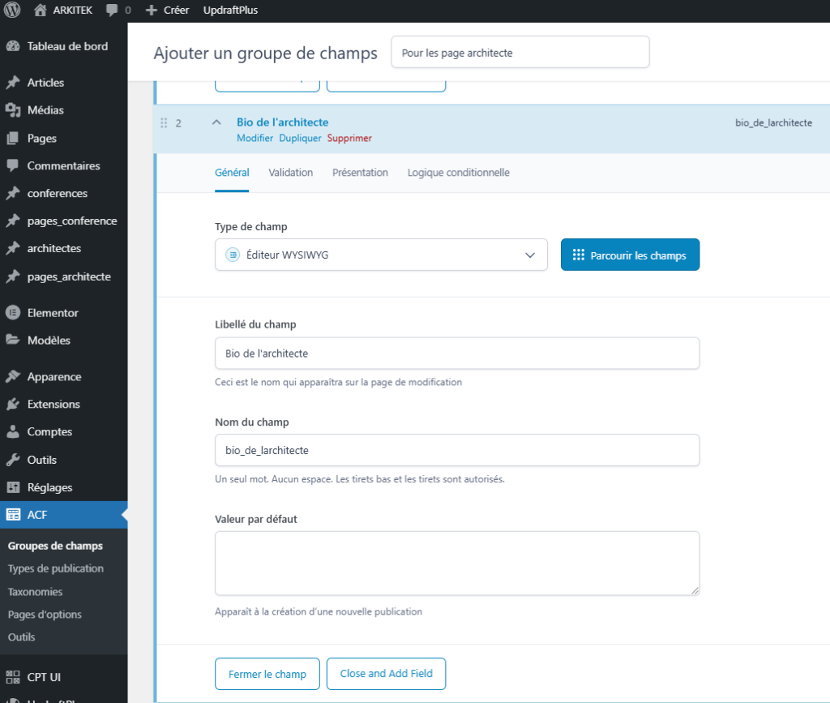The width and height of the screenshot is (830, 703).
Task: Click the Supprimer link under field title
Action: point(349,139)
